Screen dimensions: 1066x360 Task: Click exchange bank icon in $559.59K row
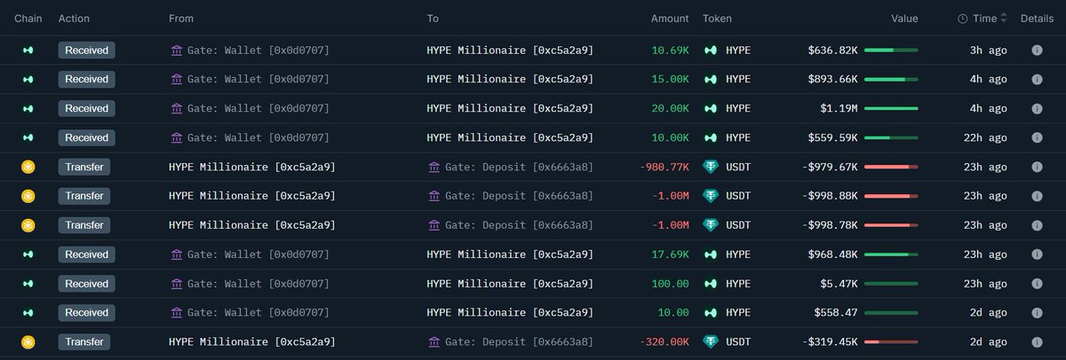(176, 138)
